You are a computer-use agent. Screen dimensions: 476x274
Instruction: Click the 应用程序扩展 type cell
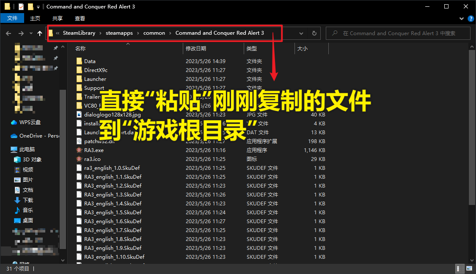pos(261,141)
